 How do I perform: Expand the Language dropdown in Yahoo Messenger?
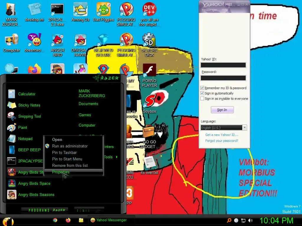pos(244,128)
